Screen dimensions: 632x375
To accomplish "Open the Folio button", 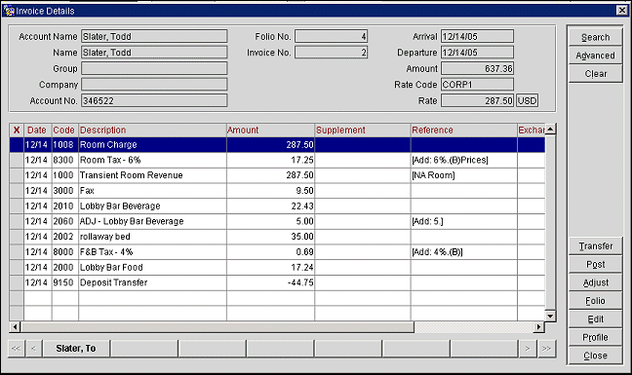I will 595,301.
